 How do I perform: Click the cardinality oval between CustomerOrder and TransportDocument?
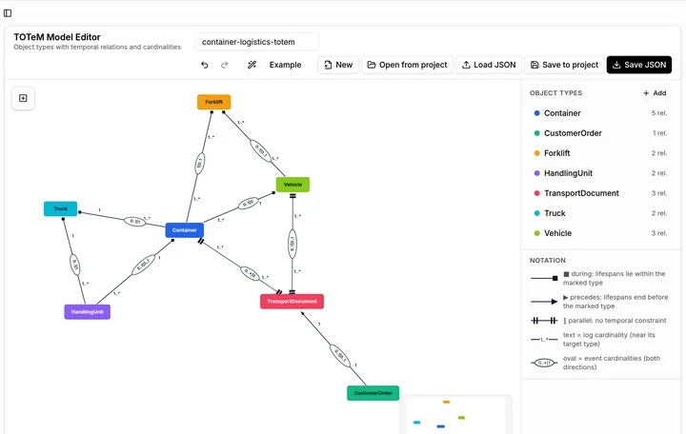click(x=340, y=356)
